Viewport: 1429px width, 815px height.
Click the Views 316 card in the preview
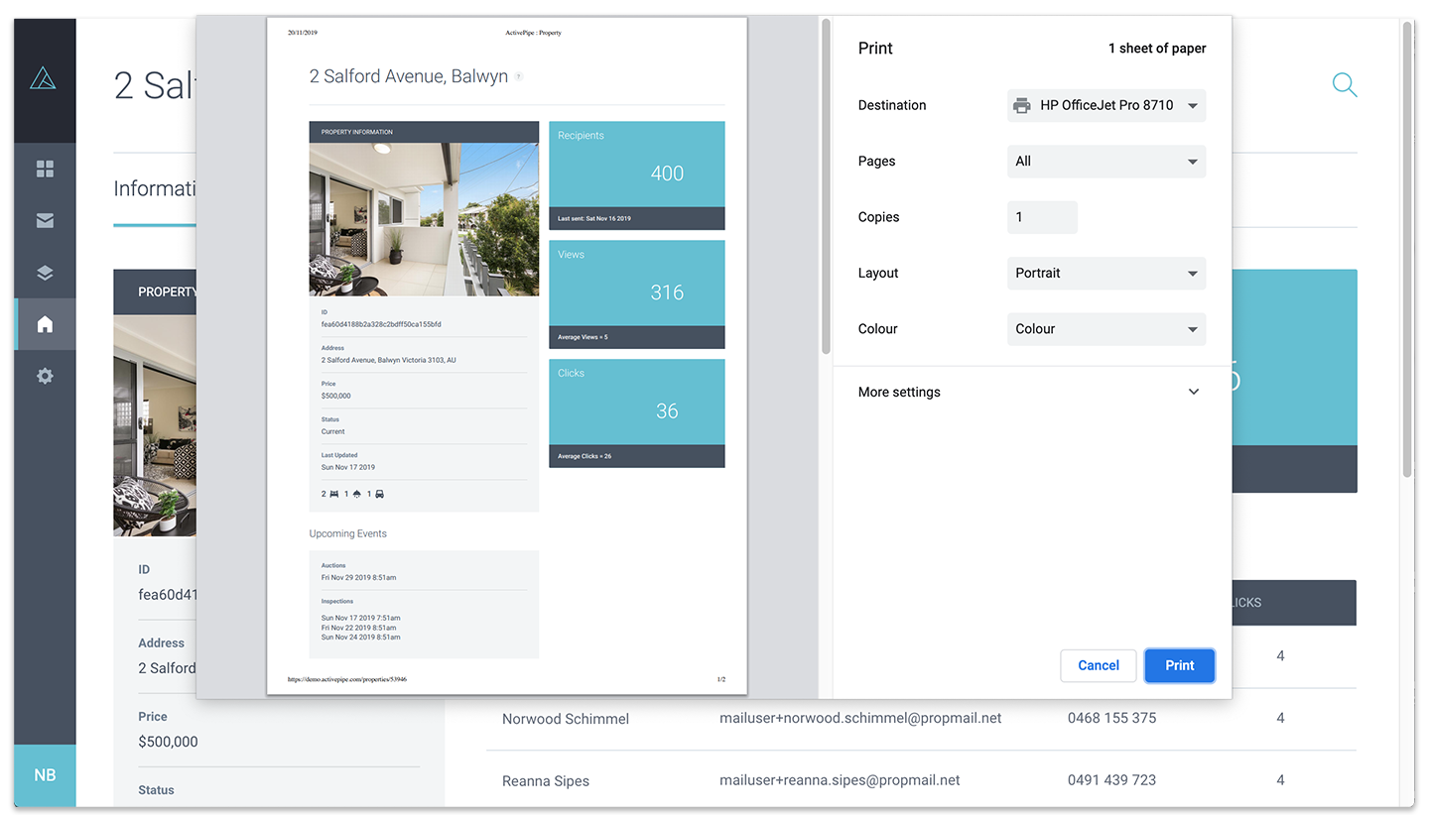coord(637,294)
